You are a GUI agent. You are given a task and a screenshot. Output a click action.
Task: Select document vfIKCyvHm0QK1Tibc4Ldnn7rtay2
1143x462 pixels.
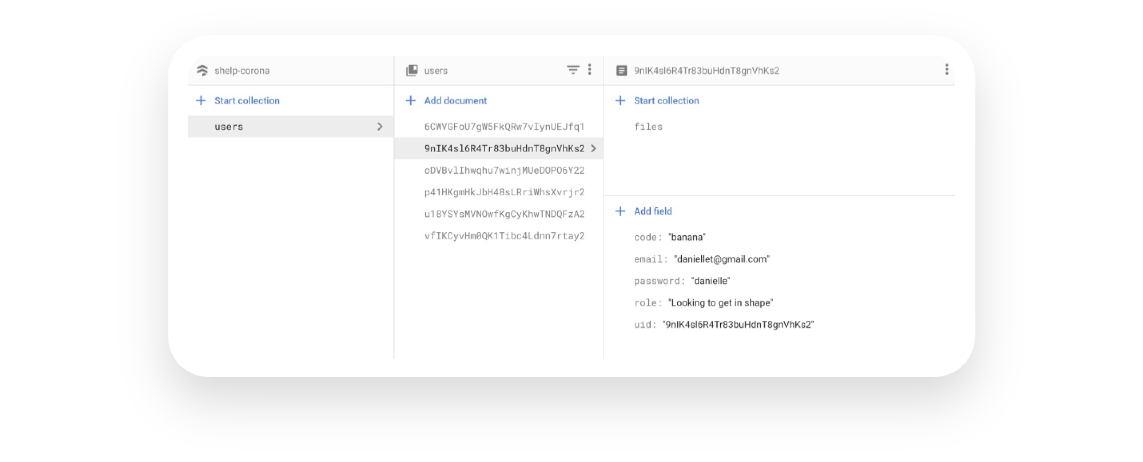tap(504, 236)
